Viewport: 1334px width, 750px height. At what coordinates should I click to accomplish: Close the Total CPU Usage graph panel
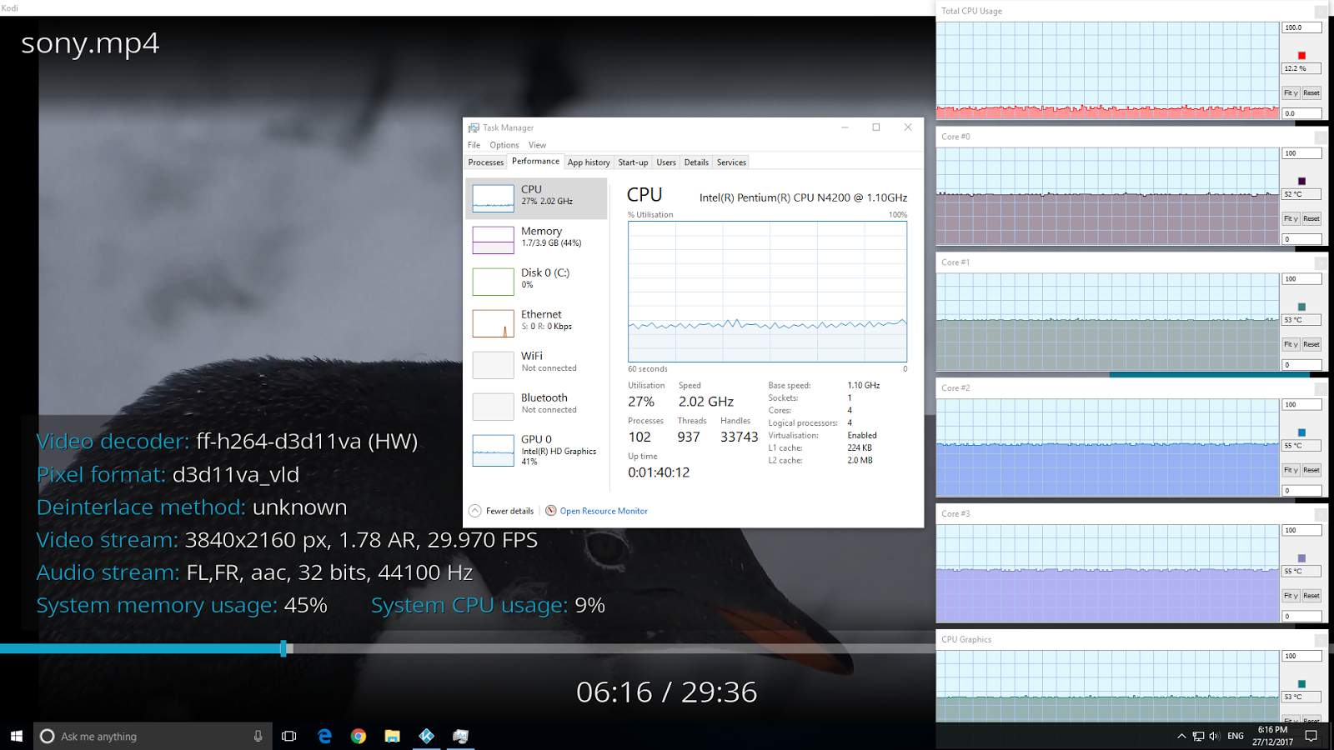coord(1321,12)
